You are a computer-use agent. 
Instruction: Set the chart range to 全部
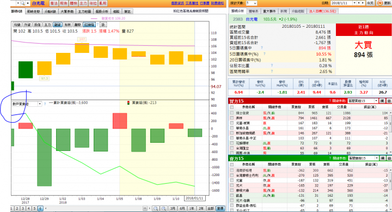(211, 208)
